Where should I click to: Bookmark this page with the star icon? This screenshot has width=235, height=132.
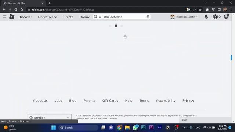pyautogui.click(x=200, y=10)
